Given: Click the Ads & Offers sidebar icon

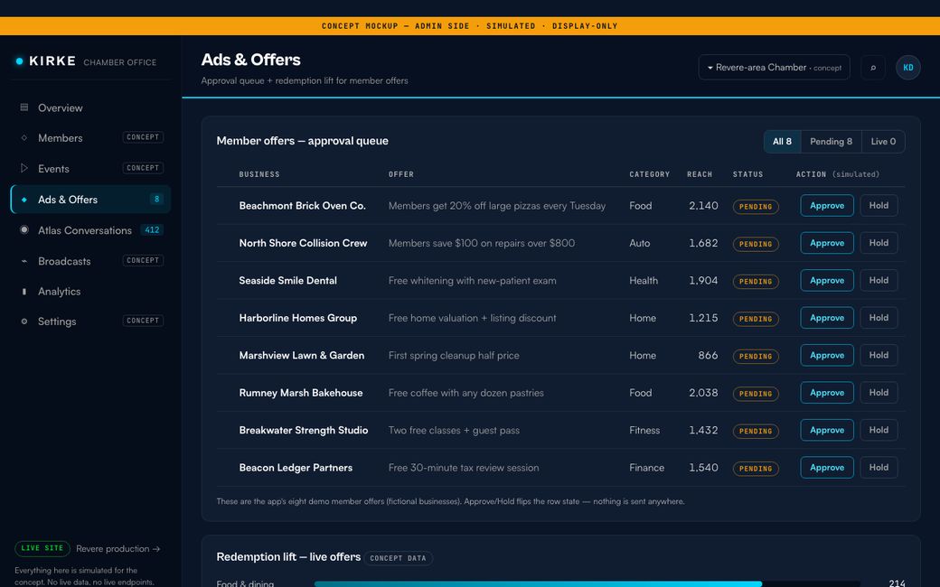Looking at the screenshot, I should (x=24, y=200).
